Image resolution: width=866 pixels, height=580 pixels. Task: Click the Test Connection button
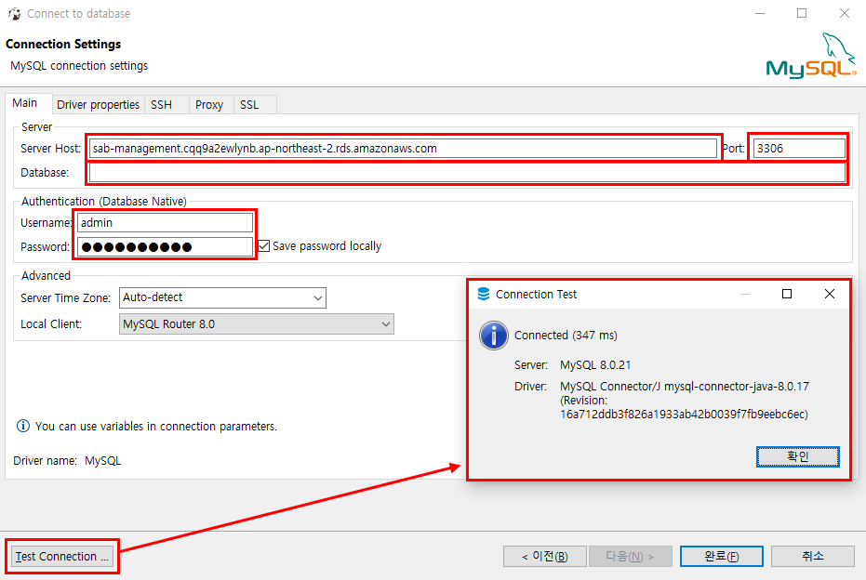(61, 556)
